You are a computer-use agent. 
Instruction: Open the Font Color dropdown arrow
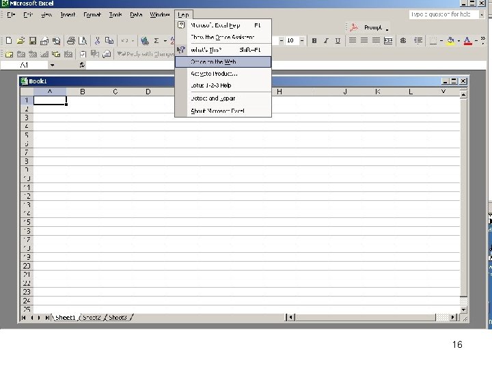476,41
